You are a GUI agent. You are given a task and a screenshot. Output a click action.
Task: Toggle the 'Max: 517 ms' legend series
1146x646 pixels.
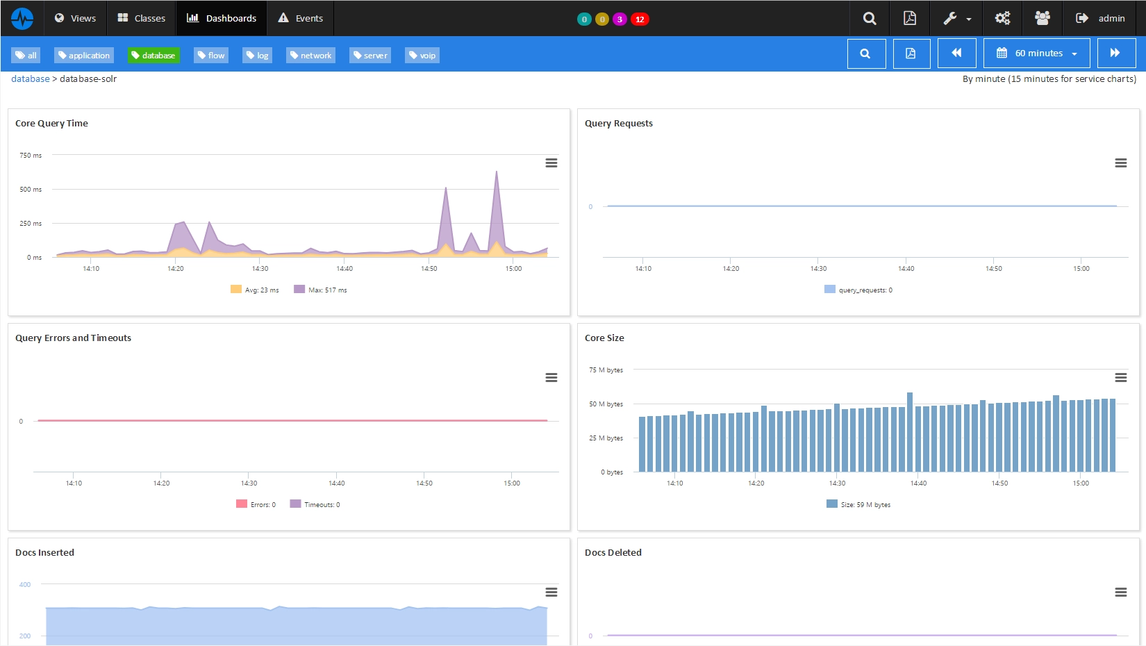(x=320, y=290)
